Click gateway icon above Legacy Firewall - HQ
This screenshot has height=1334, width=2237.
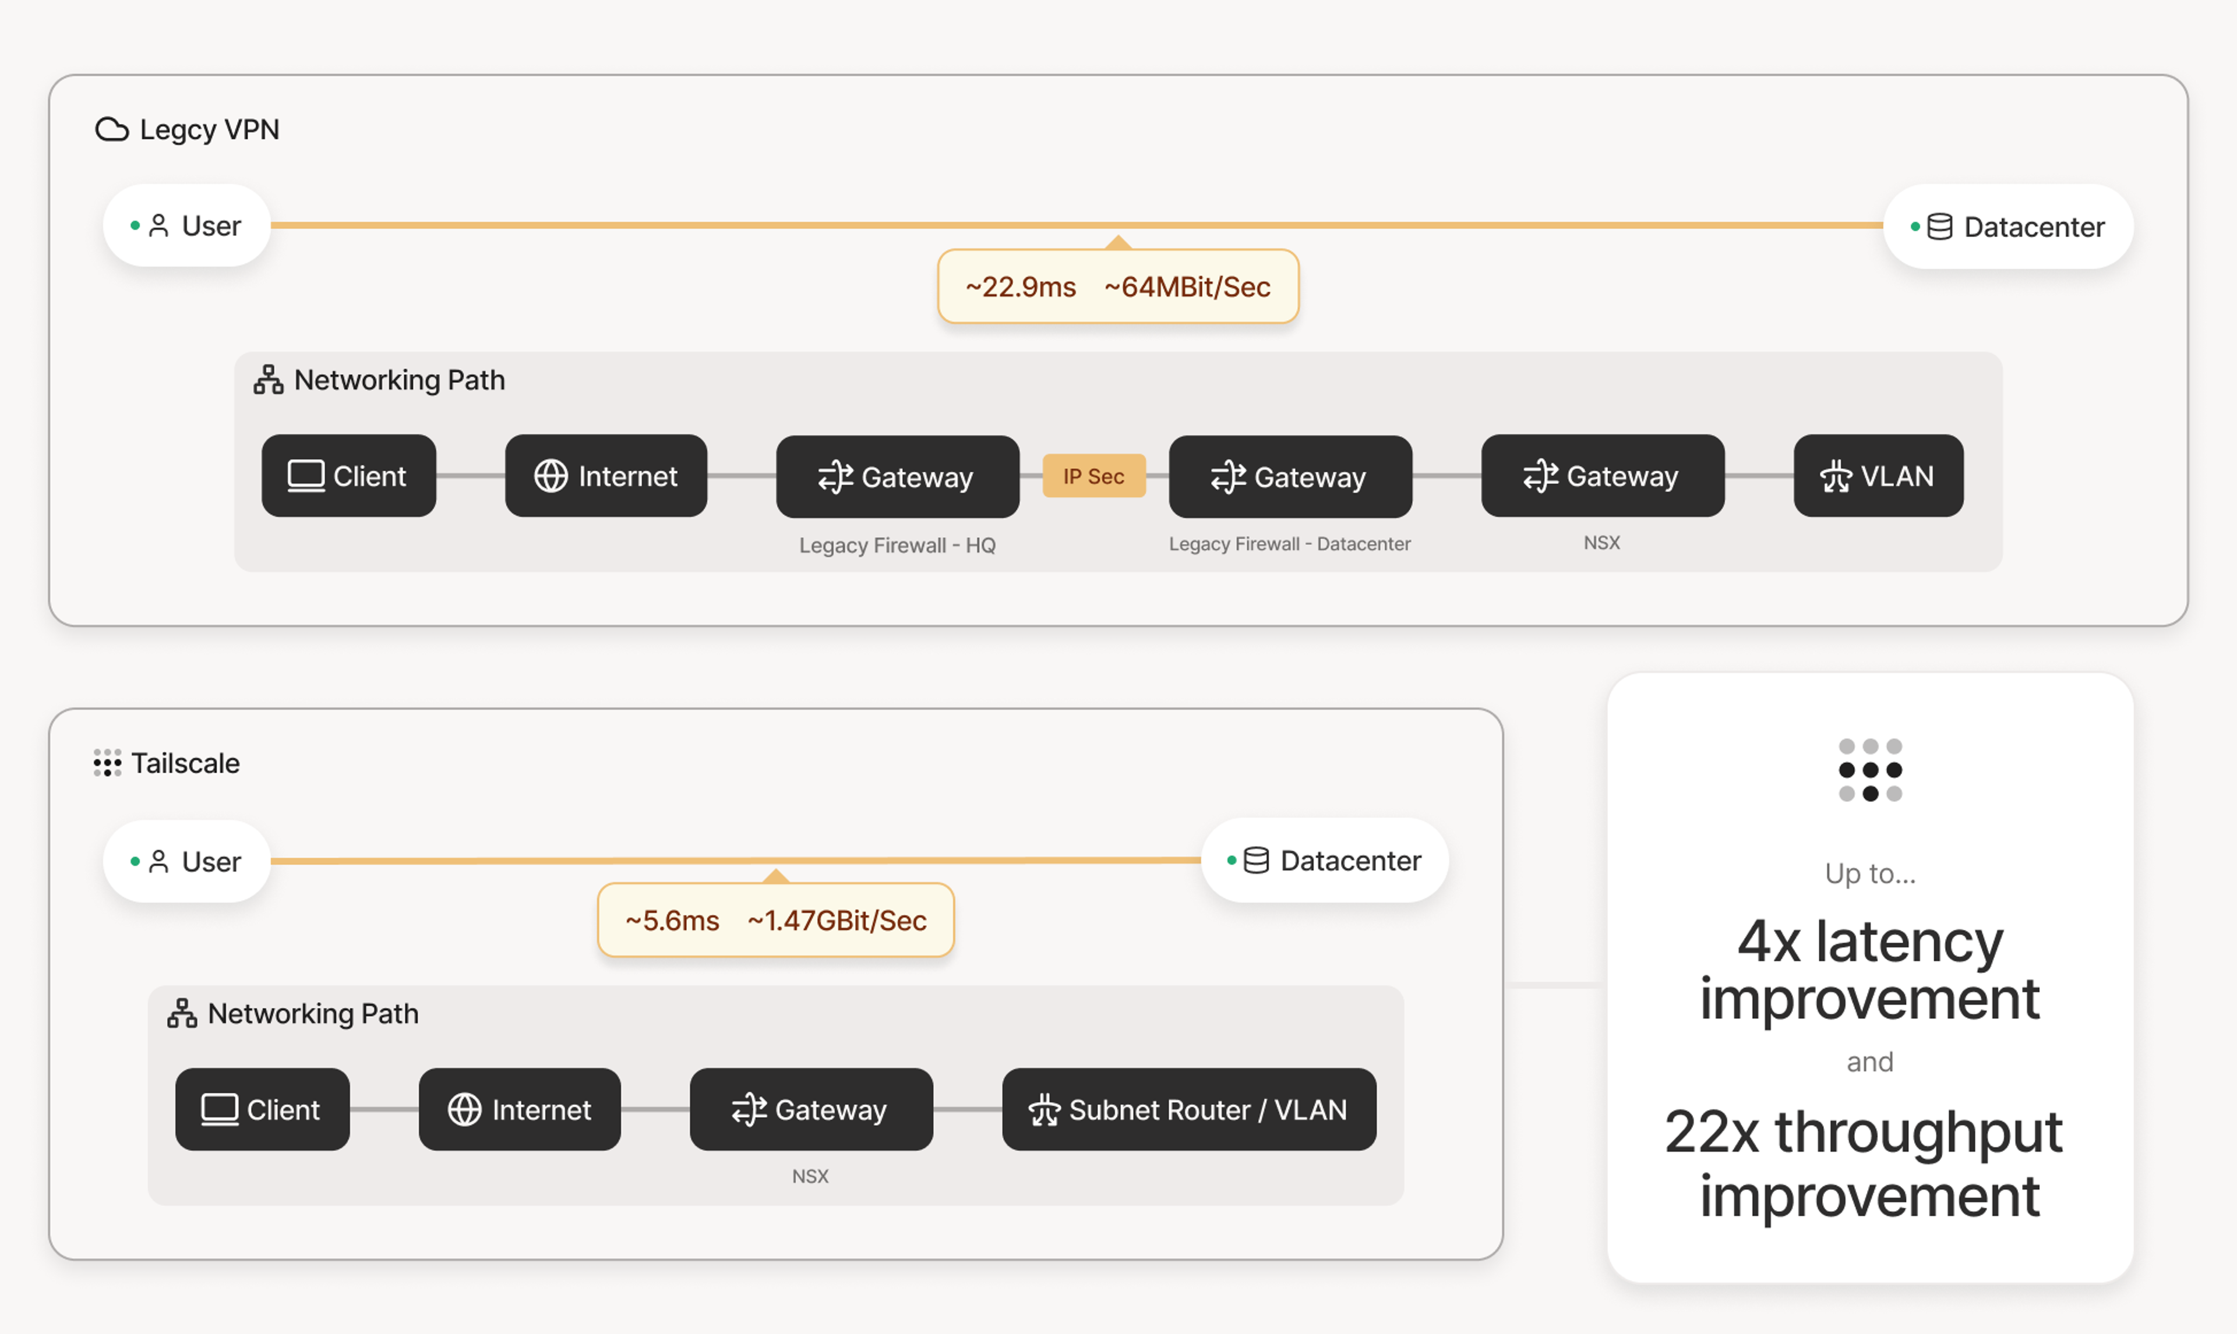(x=835, y=477)
